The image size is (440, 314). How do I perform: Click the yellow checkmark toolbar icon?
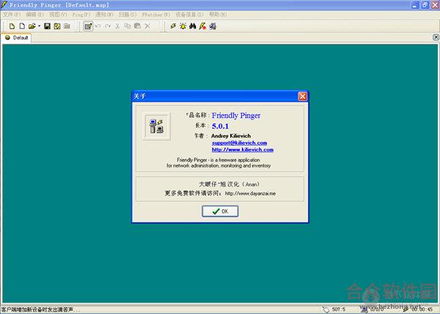(57, 26)
